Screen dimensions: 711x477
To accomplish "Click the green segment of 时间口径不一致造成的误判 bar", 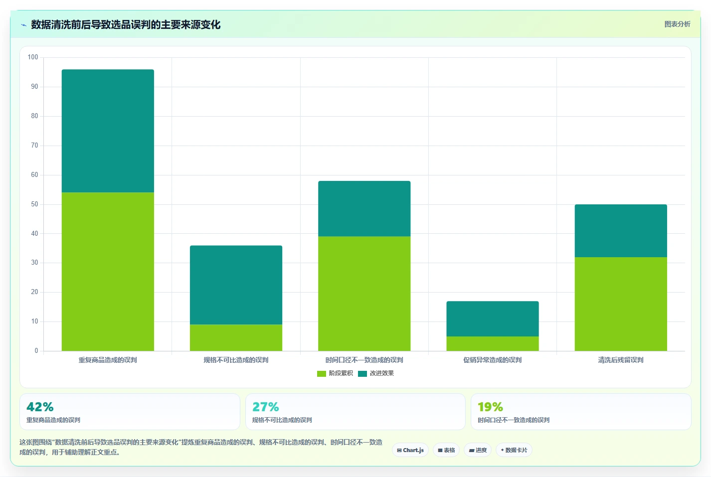I will click(364, 294).
